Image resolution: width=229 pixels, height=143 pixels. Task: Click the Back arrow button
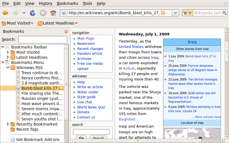5,13
